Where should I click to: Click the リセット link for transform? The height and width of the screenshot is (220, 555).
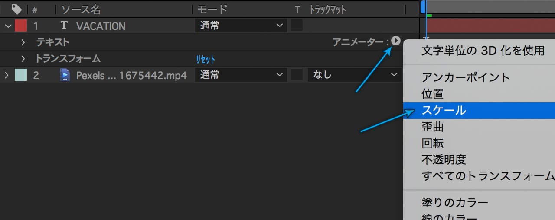pyautogui.click(x=206, y=59)
